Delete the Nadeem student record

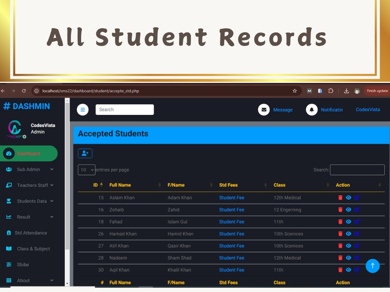pyautogui.click(x=340, y=258)
